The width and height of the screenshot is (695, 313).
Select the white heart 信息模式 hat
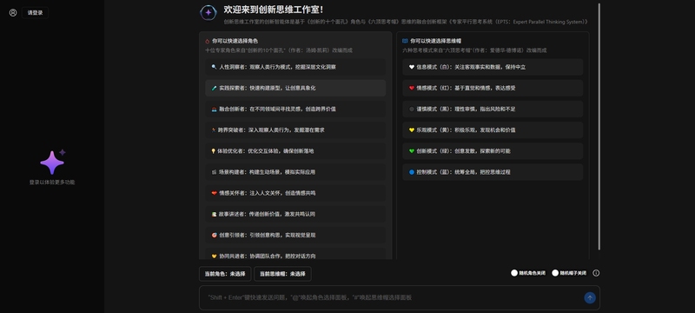pyautogui.click(x=493, y=67)
